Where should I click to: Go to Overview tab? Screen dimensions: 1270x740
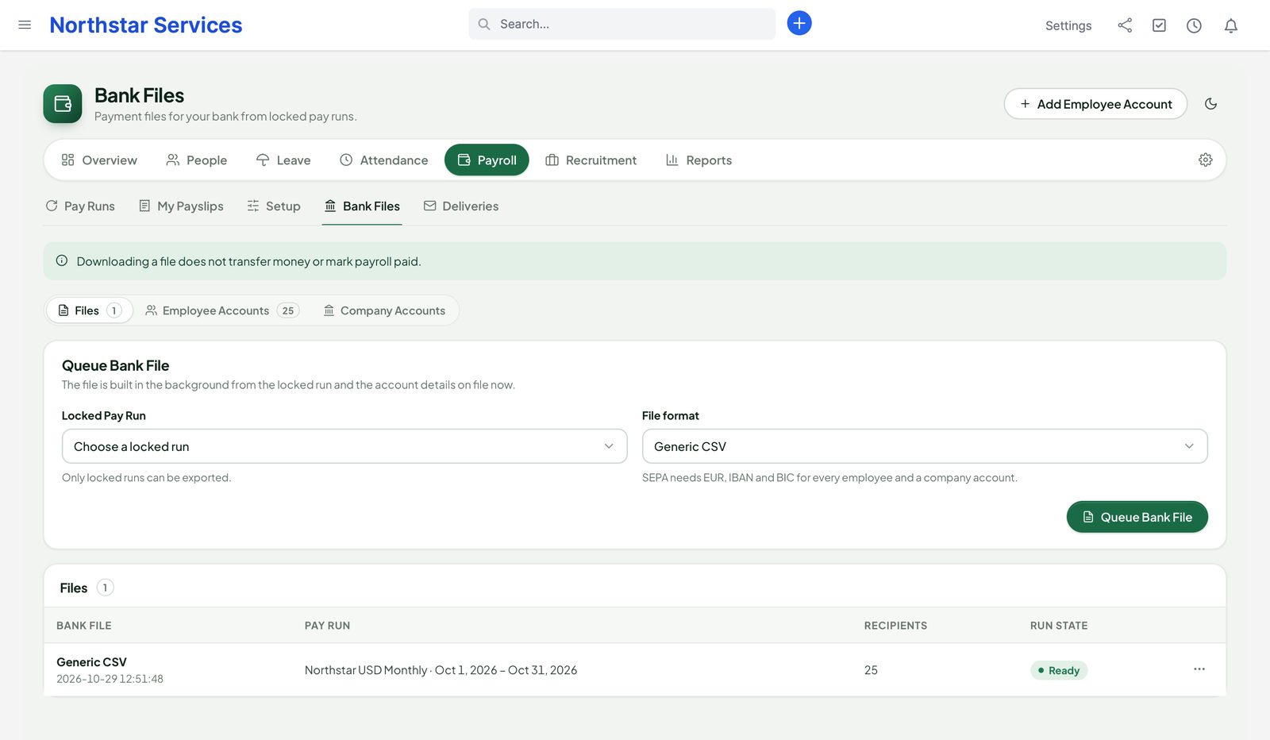point(99,160)
